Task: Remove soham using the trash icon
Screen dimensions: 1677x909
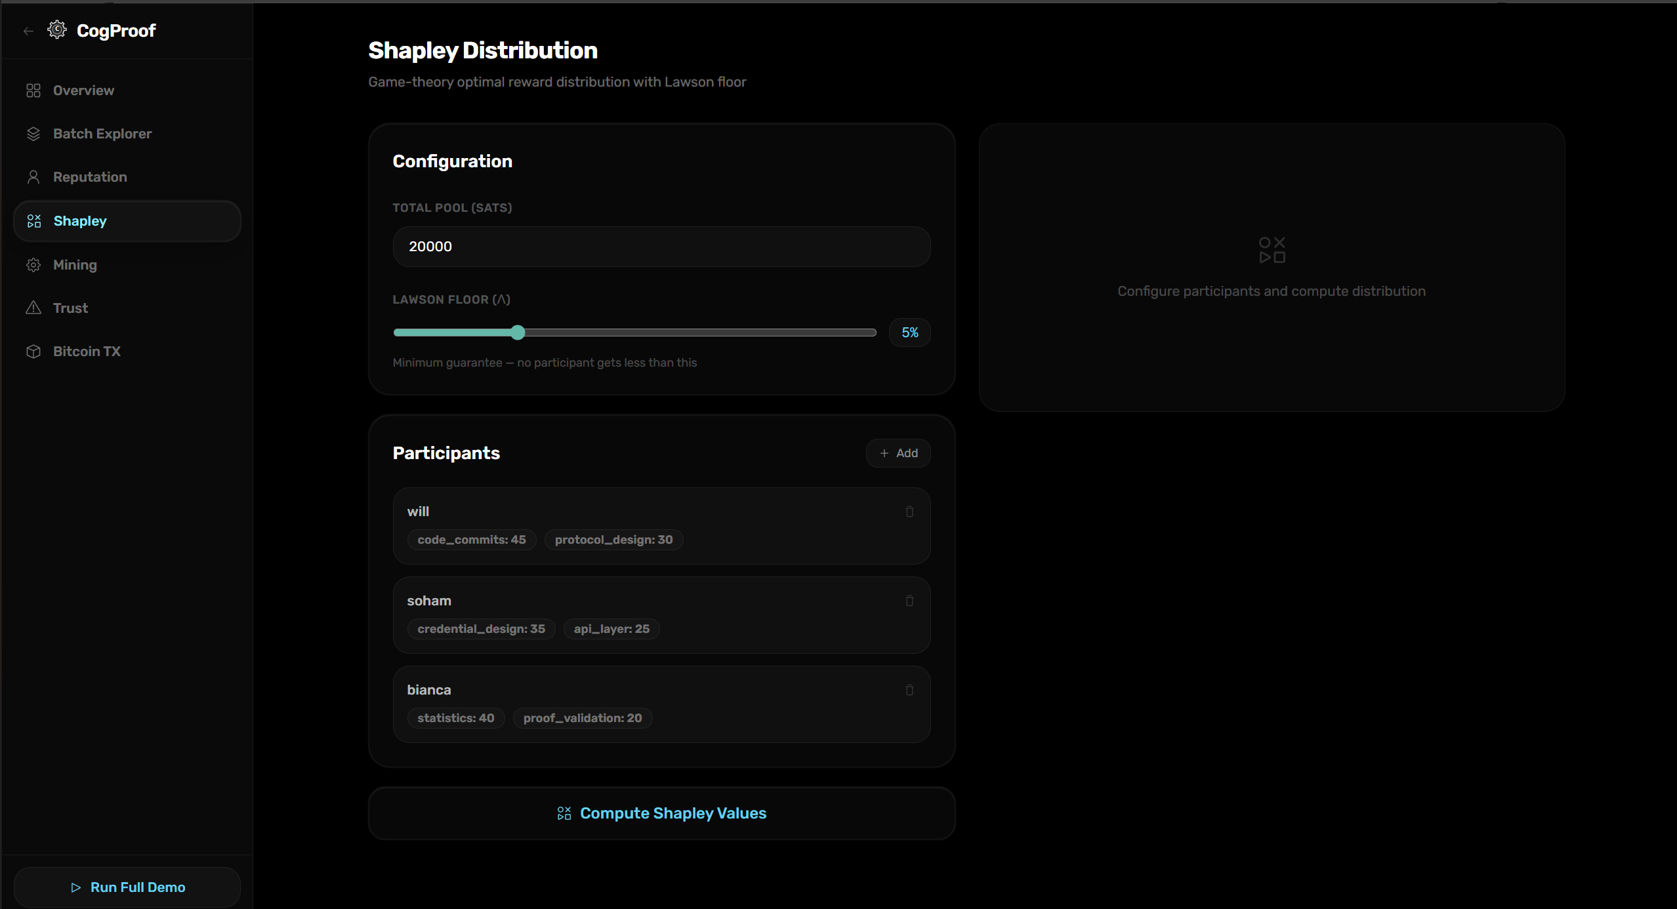Action: tap(909, 601)
